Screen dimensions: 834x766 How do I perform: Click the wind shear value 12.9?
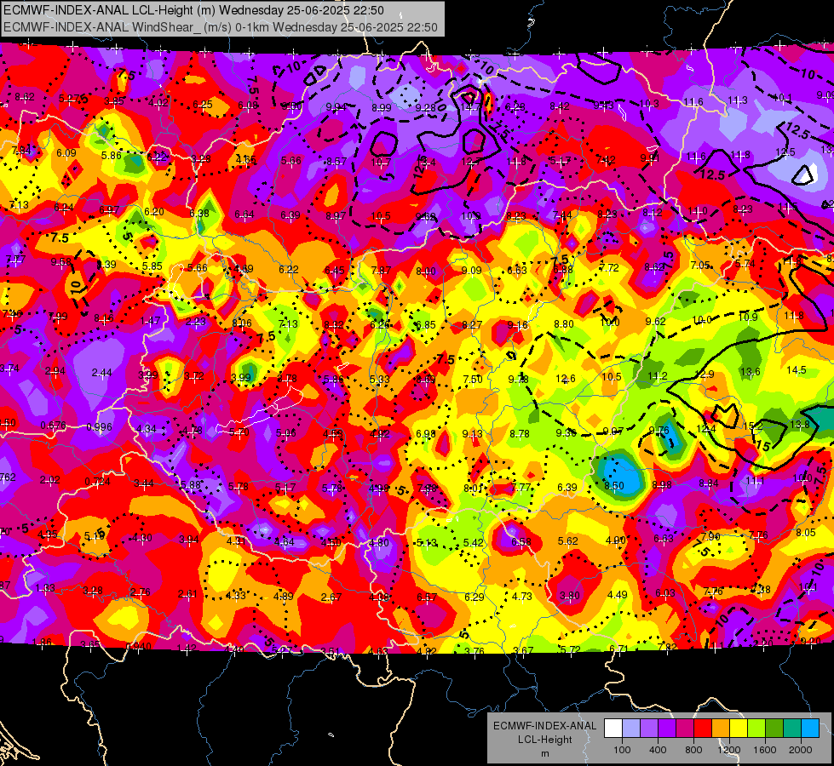click(x=705, y=374)
